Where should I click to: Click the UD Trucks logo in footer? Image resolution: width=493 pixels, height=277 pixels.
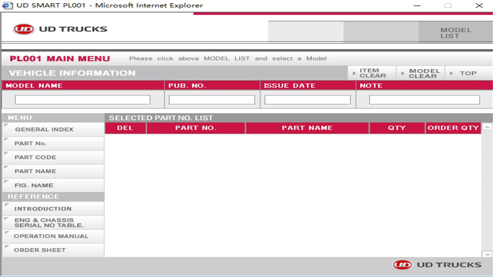pyautogui.click(x=437, y=265)
